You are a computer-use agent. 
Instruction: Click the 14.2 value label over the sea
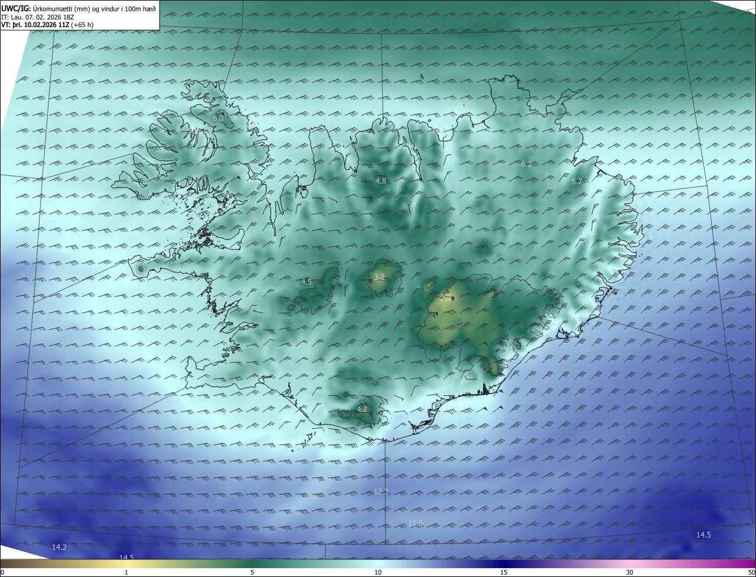coord(59,547)
